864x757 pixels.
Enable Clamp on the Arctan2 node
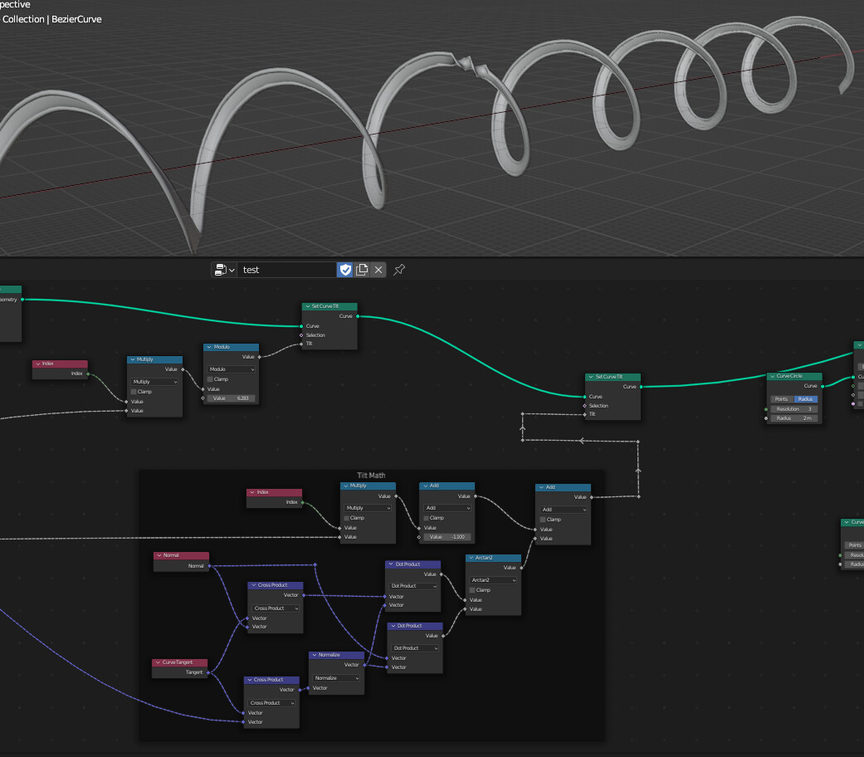[x=472, y=590]
